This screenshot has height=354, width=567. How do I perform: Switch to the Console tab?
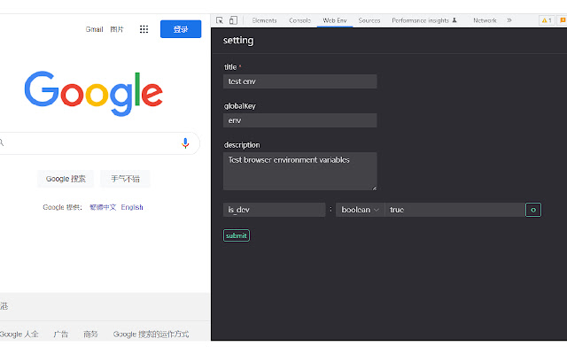[x=299, y=20]
